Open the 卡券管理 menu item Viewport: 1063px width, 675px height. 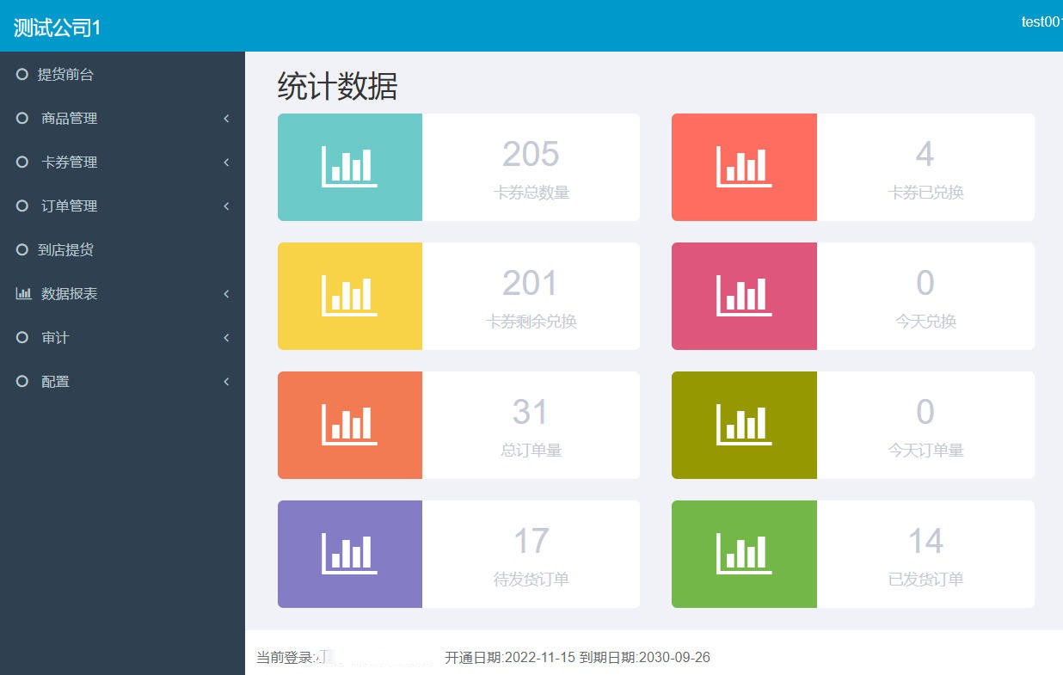click(x=122, y=163)
